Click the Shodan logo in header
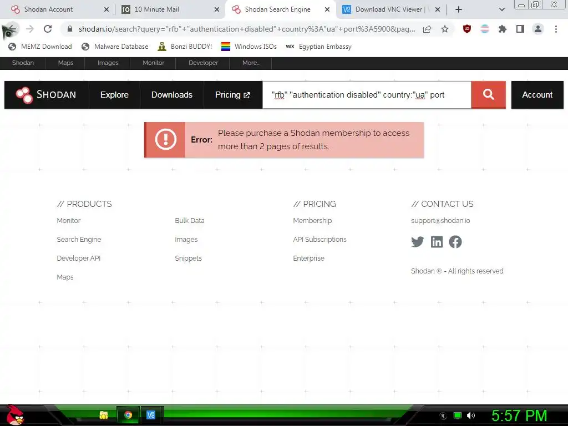The image size is (568, 426). point(47,95)
